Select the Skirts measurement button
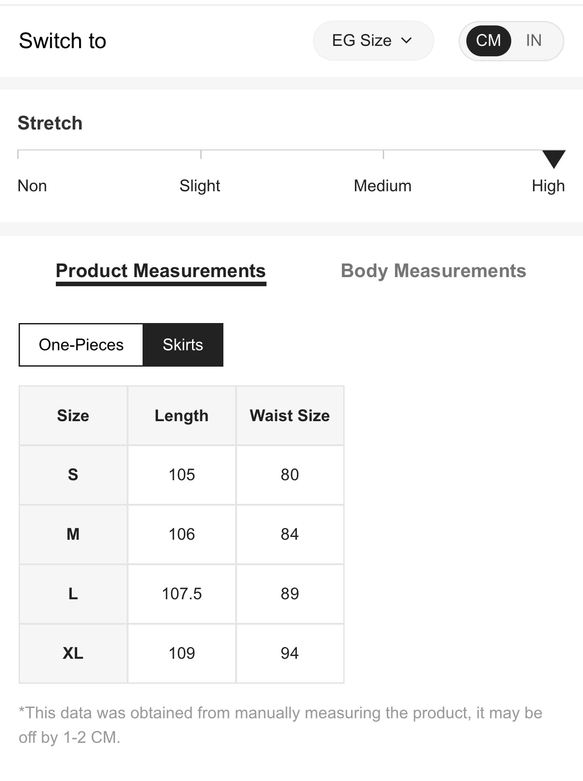The width and height of the screenshot is (583, 781). [x=183, y=345]
